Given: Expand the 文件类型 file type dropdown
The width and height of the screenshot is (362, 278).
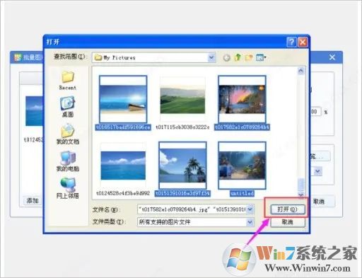Looking at the screenshot, I should [x=250, y=222].
